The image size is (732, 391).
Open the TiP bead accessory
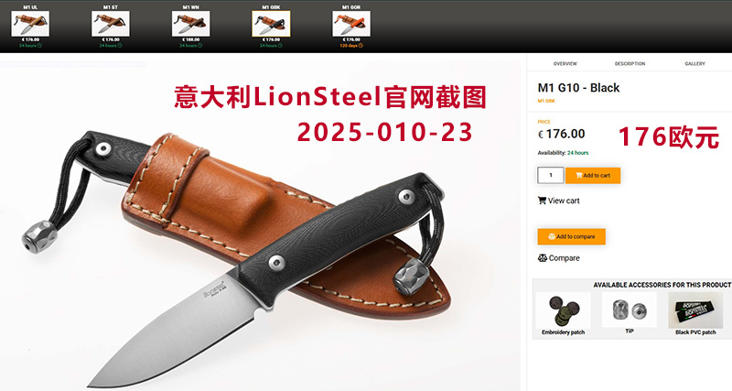(630, 313)
